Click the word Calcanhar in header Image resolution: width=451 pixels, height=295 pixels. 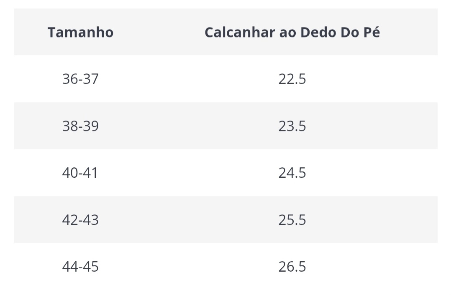point(240,32)
